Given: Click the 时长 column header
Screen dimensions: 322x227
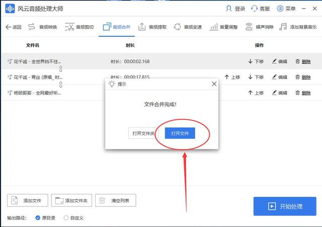Looking at the screenshot, I should (130, 45).
